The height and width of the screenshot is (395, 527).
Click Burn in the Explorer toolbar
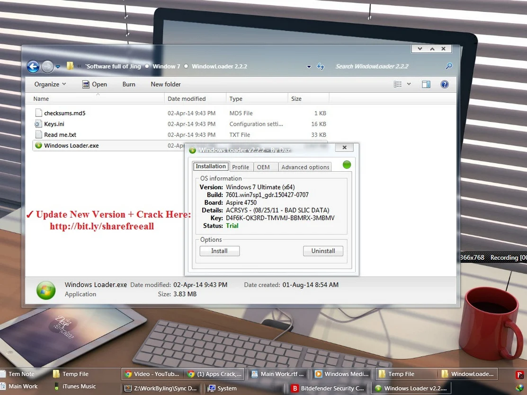[129, 84]
